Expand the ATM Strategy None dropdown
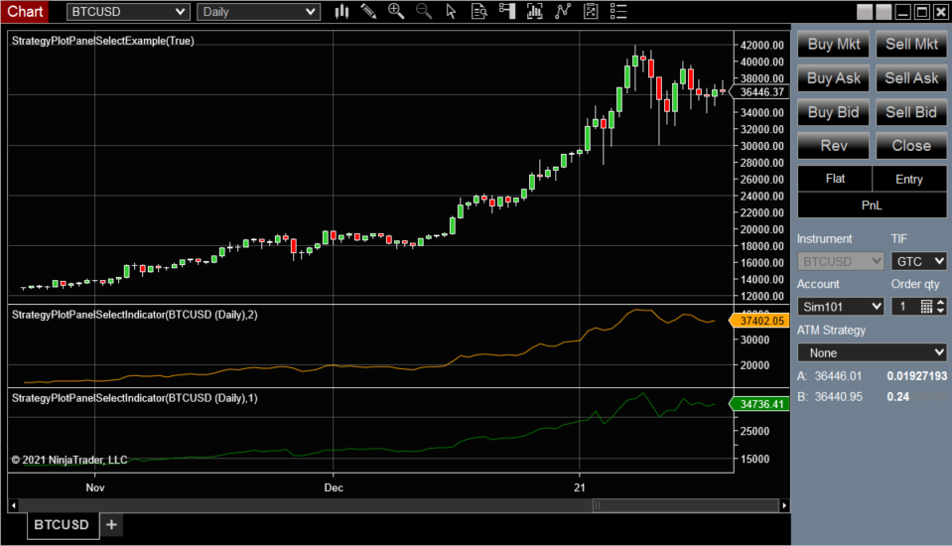Viewport: 952px width, 546px height. pos(872,352)
